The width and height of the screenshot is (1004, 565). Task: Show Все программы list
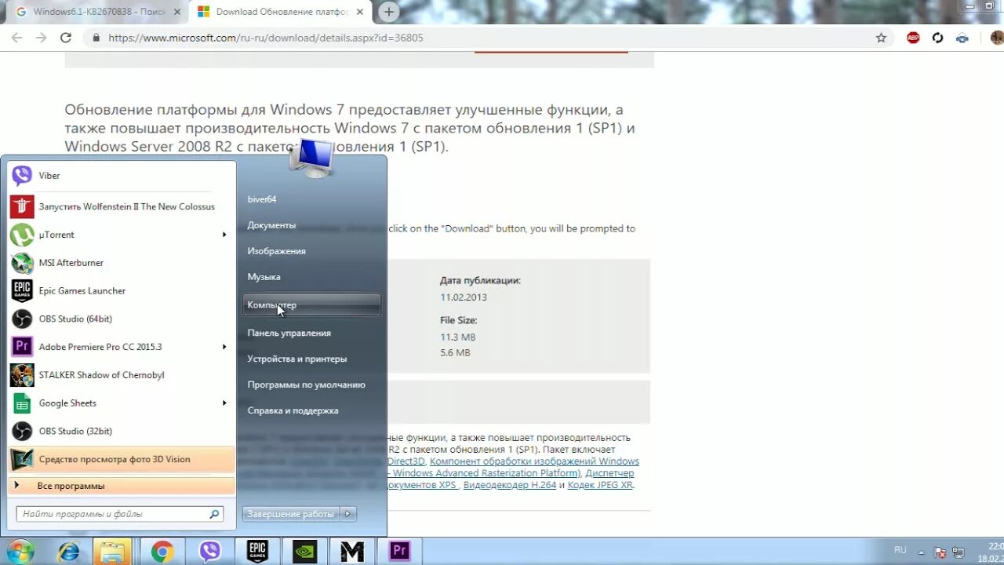tap(122, 486)
